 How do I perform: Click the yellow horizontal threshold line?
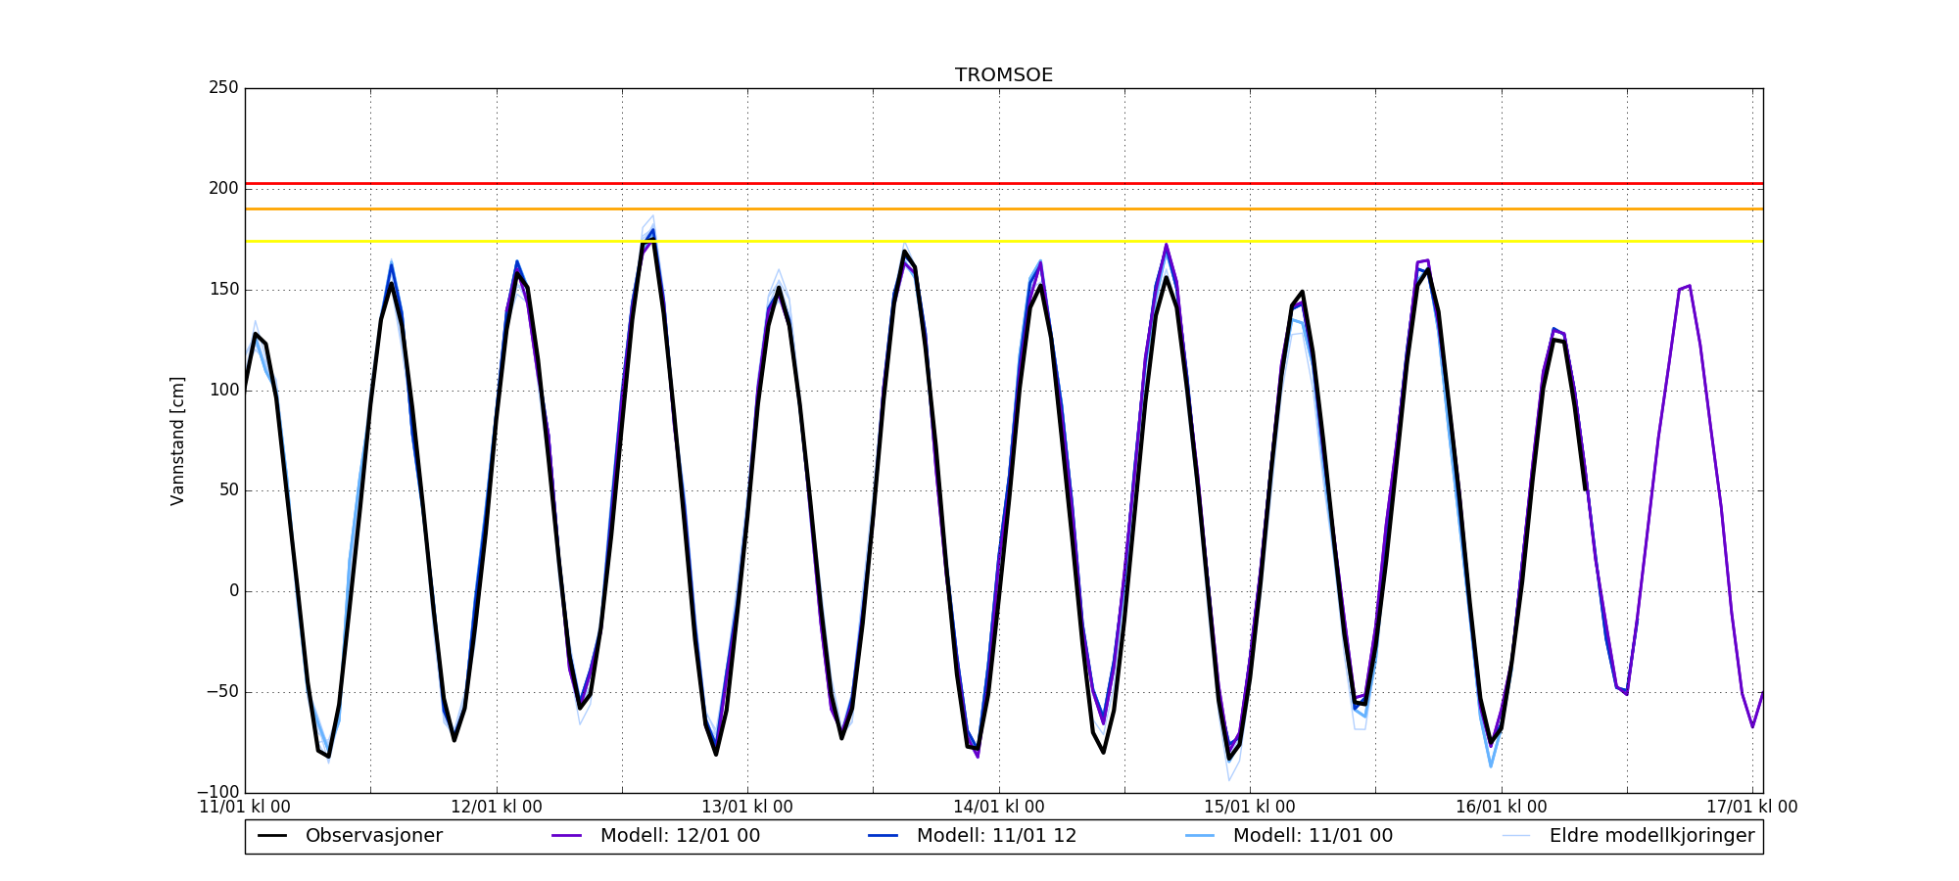point(1004,242)
